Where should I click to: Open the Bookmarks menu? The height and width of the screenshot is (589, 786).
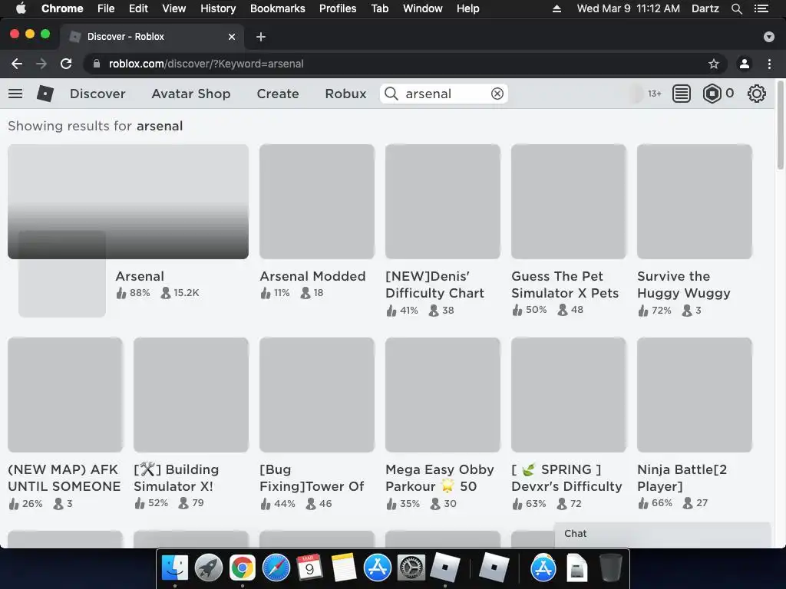278,8
